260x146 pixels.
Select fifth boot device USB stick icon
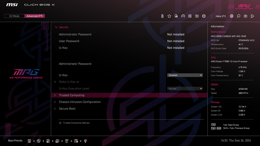pyautogui.click(x=67, y=141)
